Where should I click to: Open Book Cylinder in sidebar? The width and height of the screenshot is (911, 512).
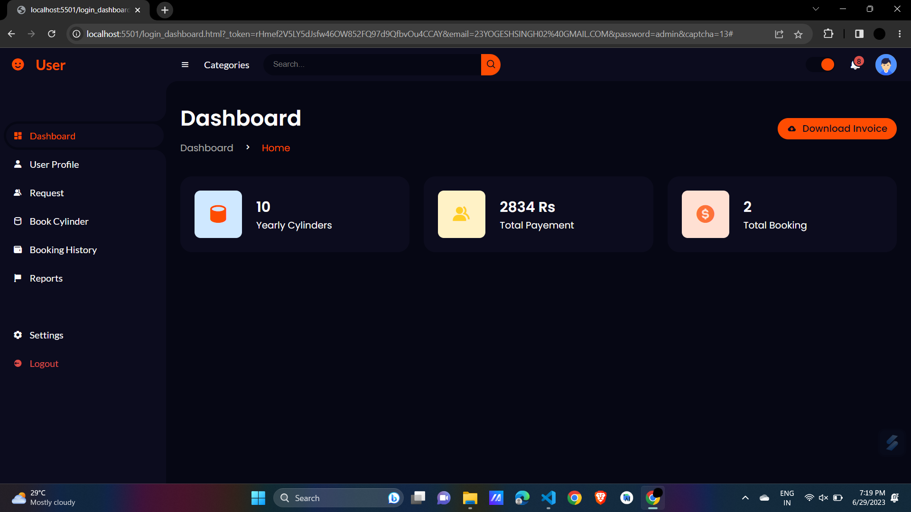pos(59,221)
